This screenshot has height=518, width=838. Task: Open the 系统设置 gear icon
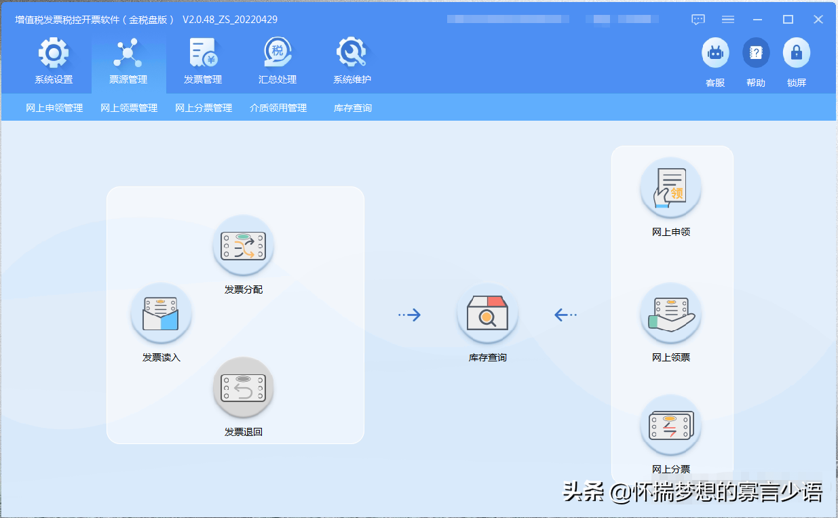pyautogui.click(x=54, y=53)
